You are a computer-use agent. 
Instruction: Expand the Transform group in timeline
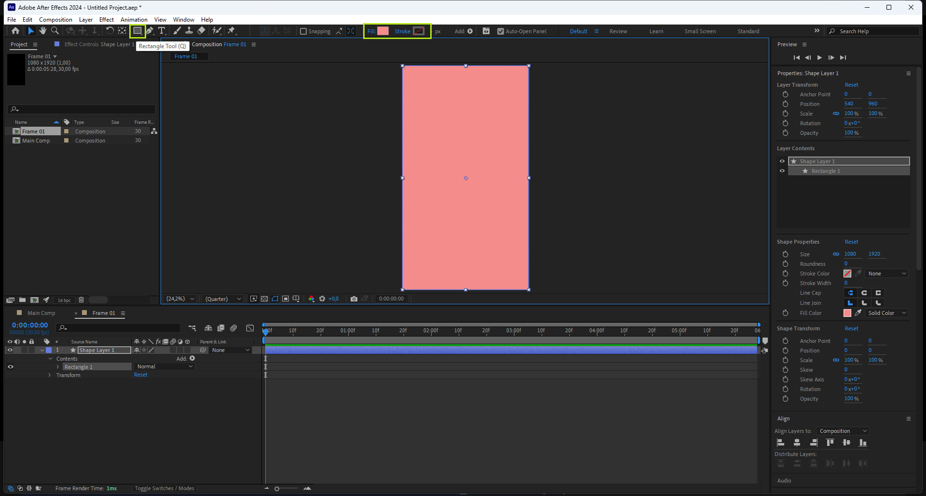pos(50,375)
